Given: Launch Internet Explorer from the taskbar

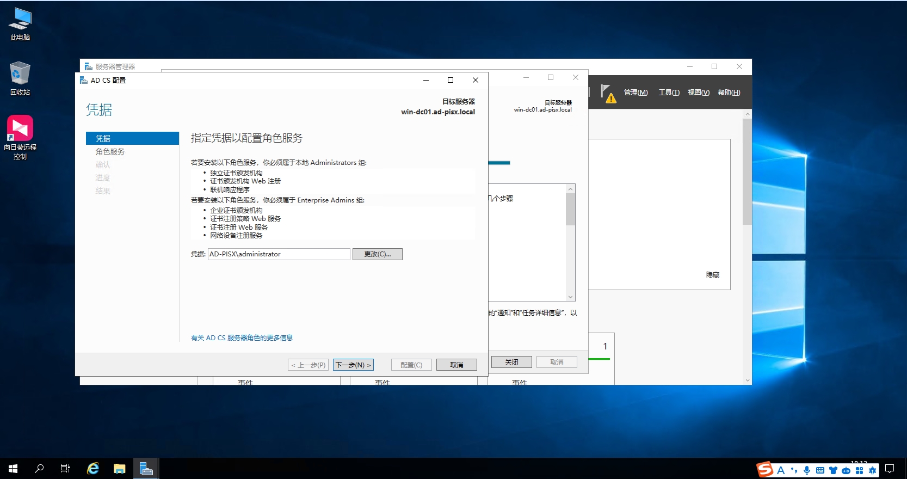Looking at the screenshot, I should click(93, 469).
